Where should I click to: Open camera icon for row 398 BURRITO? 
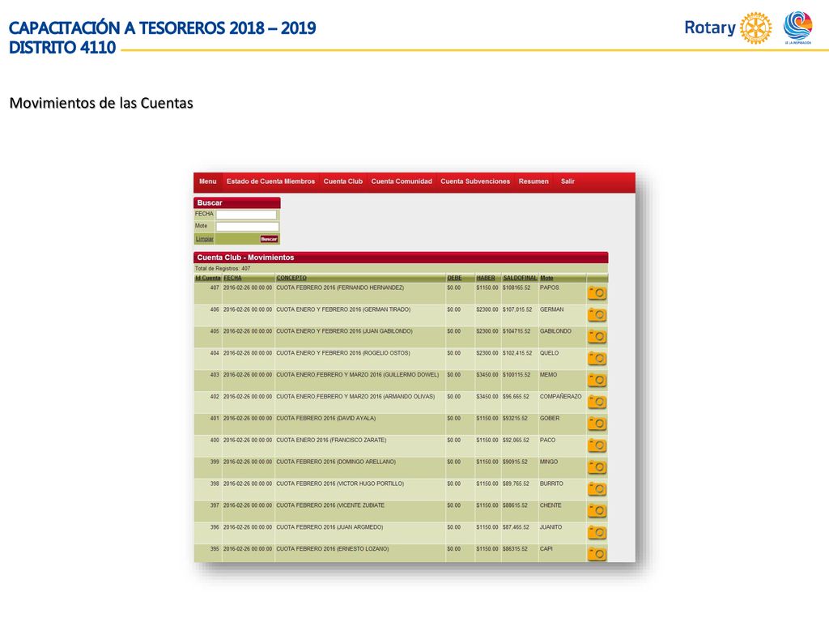pyautogui.click(x=597, y=488)
